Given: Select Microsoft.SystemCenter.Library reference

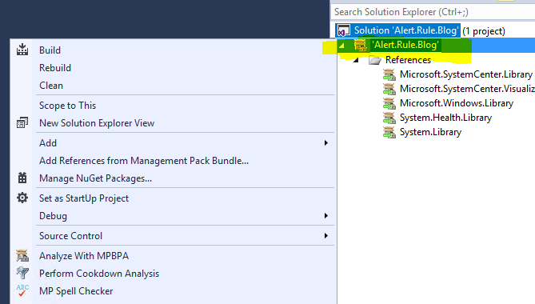Looking at the screenshot, I should click(x=466, y=74).
